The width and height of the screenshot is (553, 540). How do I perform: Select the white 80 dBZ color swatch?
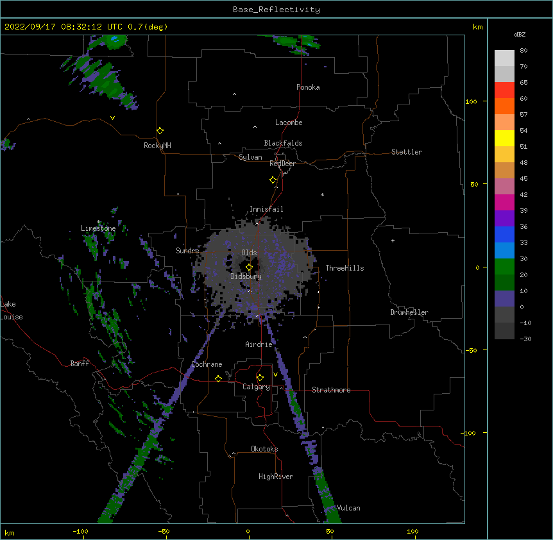504,58
